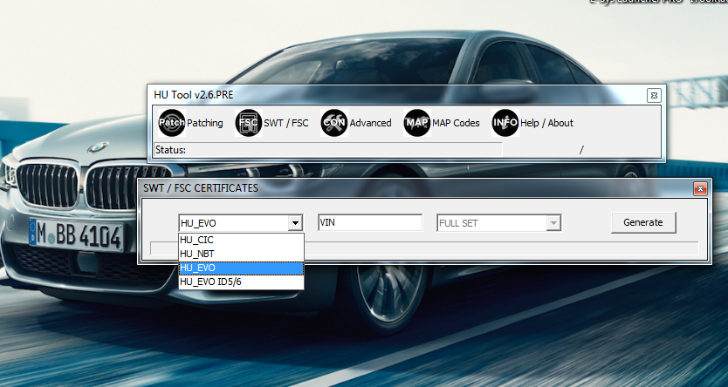The width and height of the screenshot is (728, 387).
Task: Click the round MAP icon
Action: pyautogui.click(x=416, y=123)
